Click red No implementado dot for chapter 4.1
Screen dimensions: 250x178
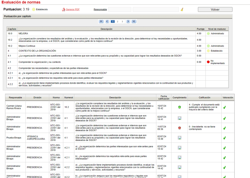(208, 62)
